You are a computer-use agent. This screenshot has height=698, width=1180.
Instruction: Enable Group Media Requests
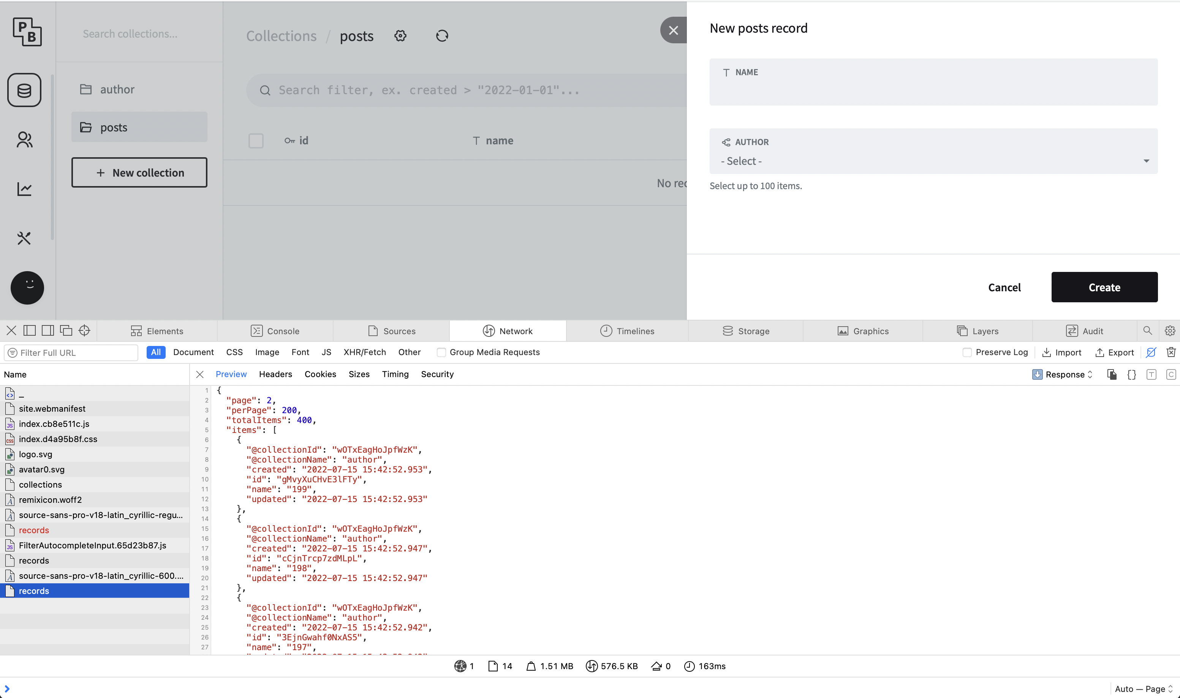click(441, 352)
